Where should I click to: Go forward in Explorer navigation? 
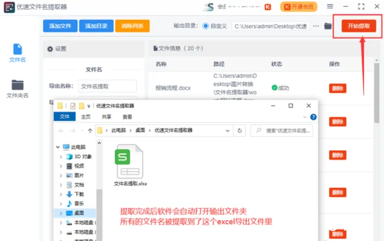(72, 131)
